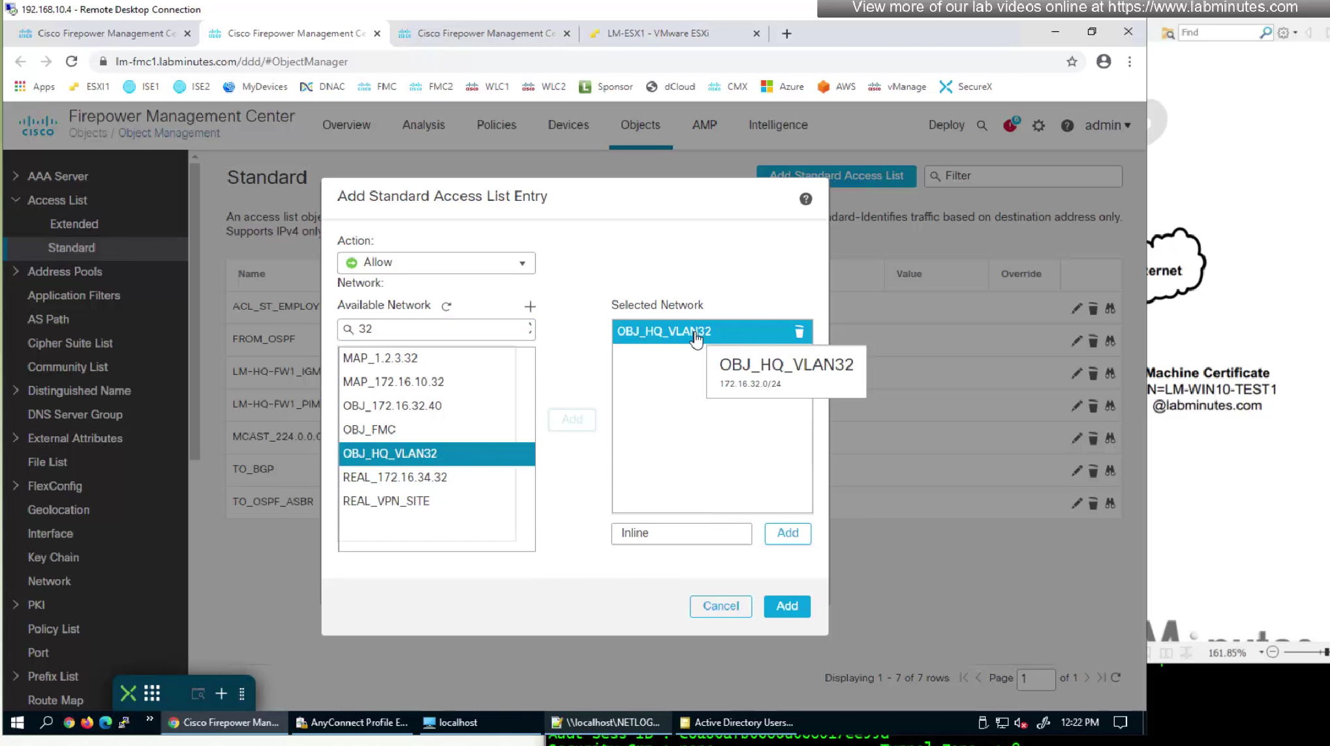
Task: Expand the AAA Server tree node
Action: [x=16, y=176]
